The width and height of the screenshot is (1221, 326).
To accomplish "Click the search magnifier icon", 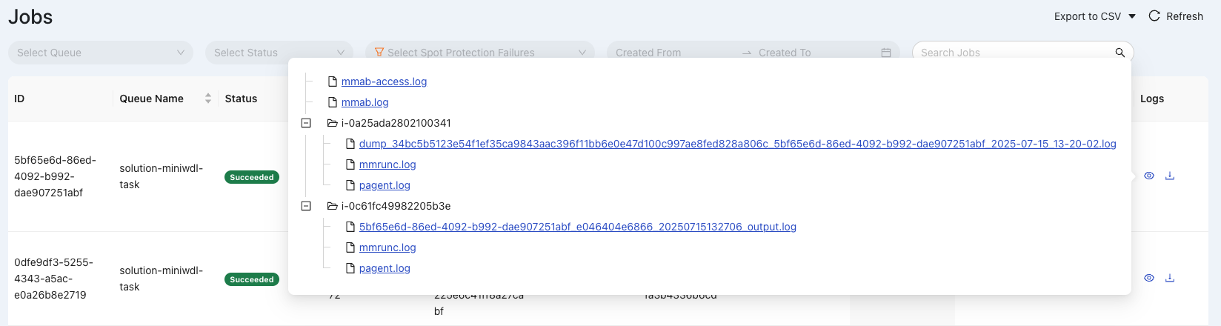I will [1119, 53].
